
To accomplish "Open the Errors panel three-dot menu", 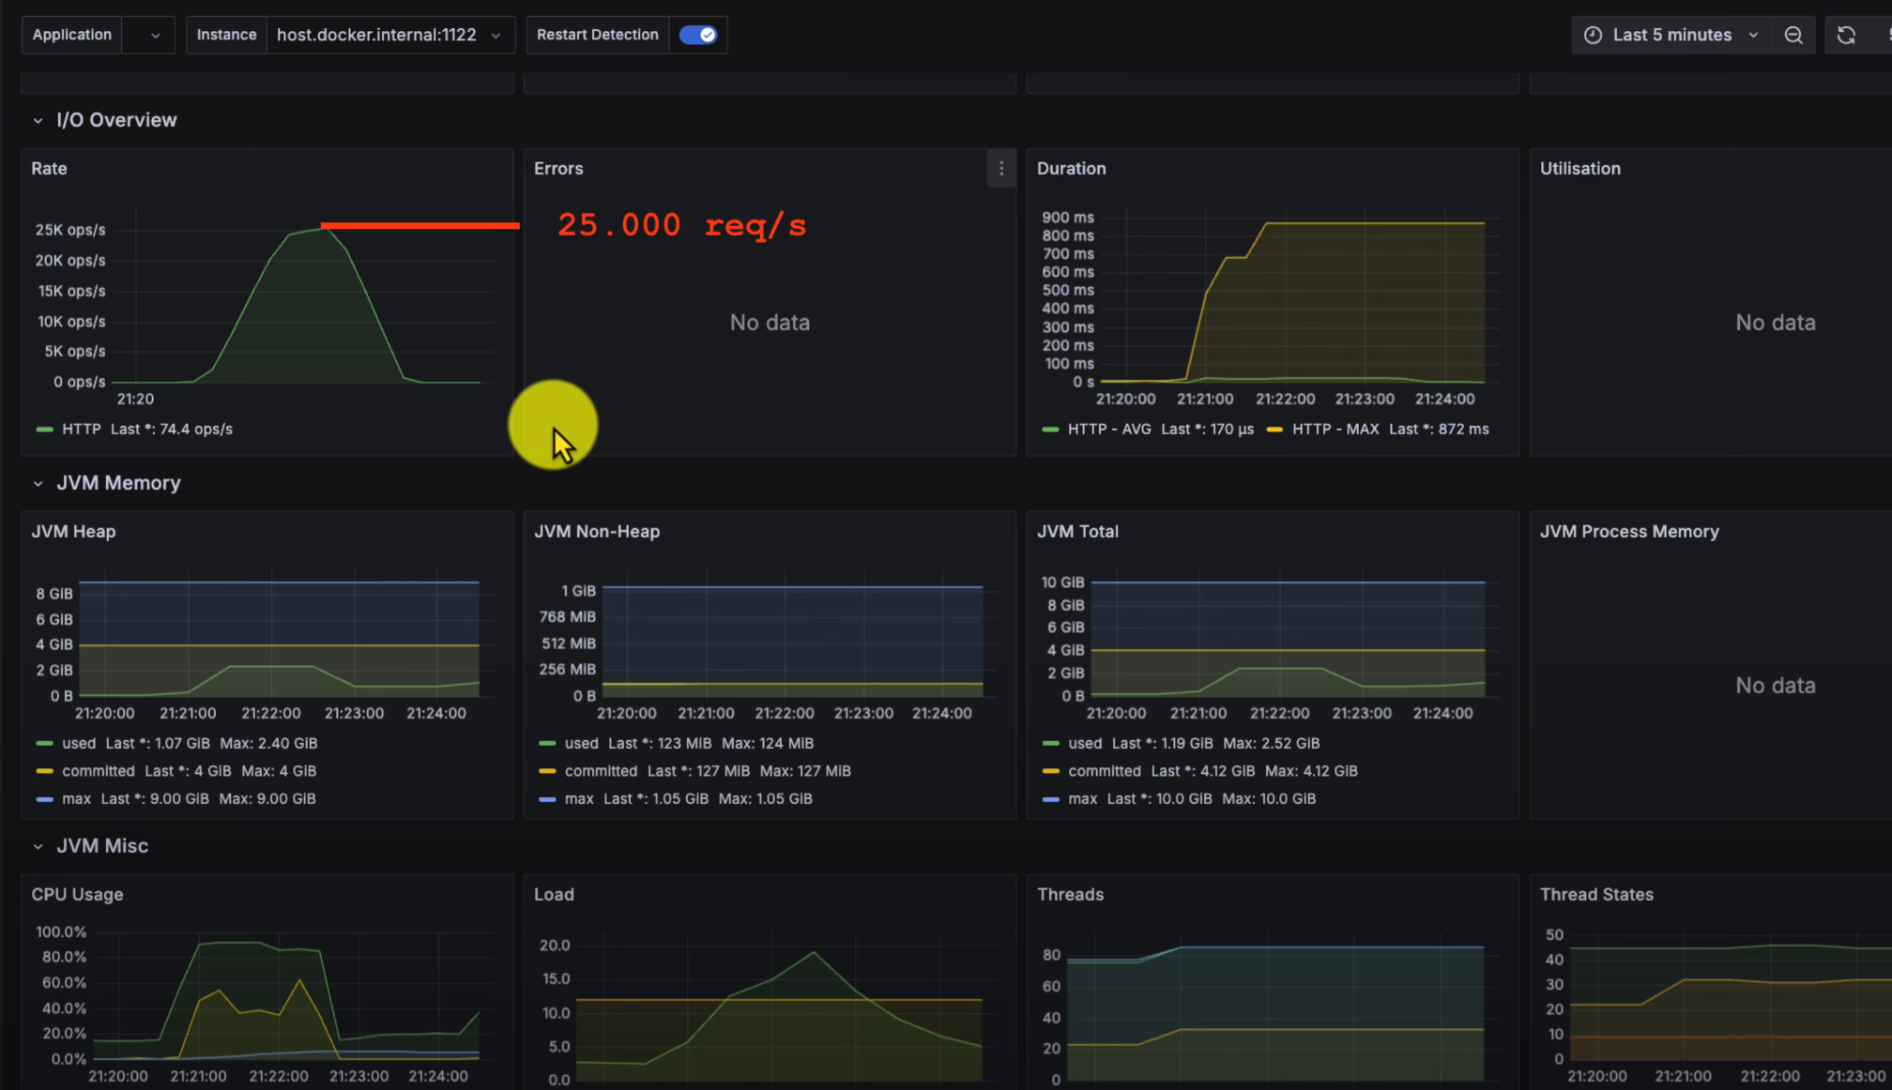I will [x=1001, y=169].
